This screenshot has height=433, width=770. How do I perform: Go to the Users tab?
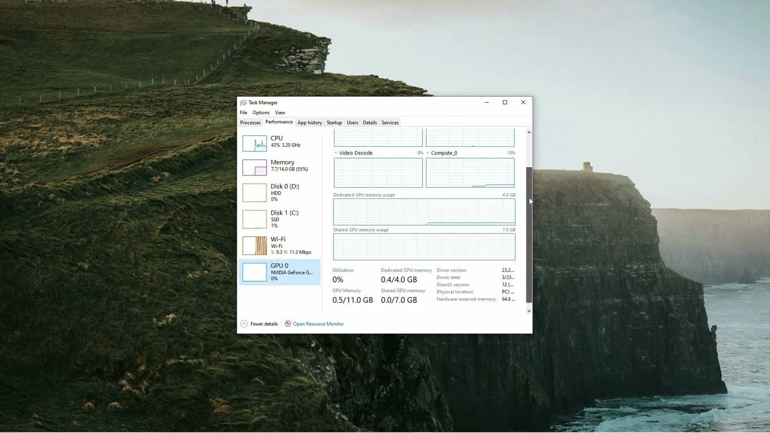pyautogui.click(x=353, y=123)
